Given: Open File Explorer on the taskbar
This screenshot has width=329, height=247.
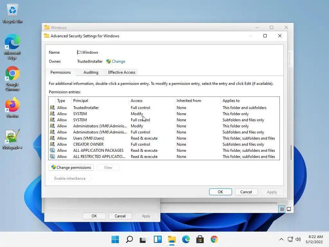Looking at the screenshot, I should pos(172,239).
